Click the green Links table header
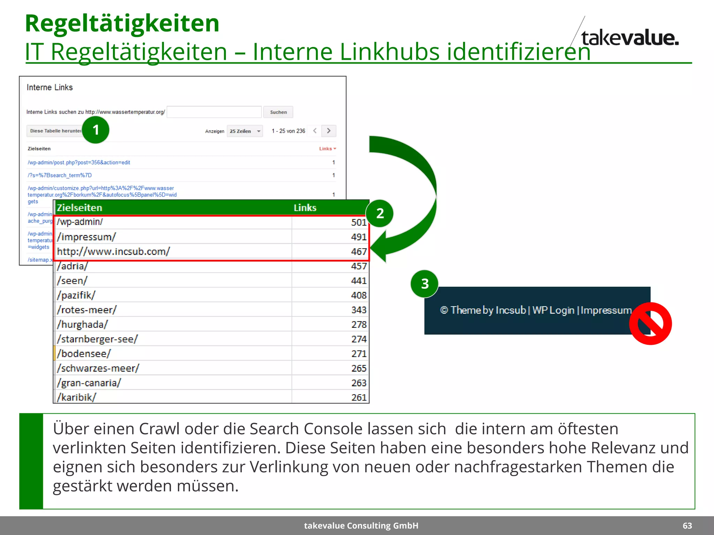Screen dimensions: 714x535 coord(305,208)
